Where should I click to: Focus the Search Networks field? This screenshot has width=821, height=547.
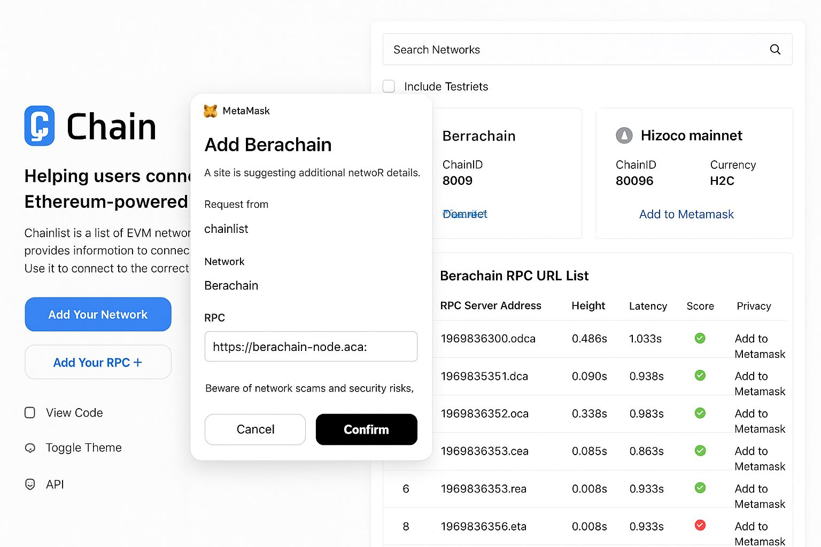tap(587, 50)
